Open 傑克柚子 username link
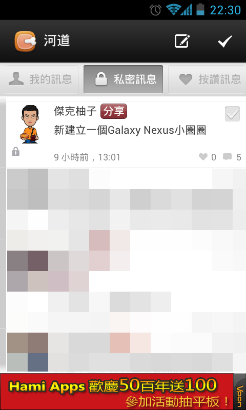This screenshot has width=246, height=410. coord(75,111)
